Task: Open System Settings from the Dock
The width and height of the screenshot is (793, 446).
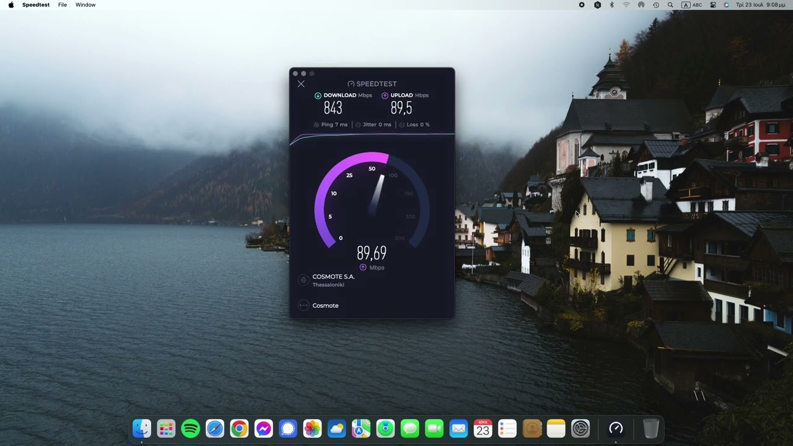Action: tap(581, 428)
